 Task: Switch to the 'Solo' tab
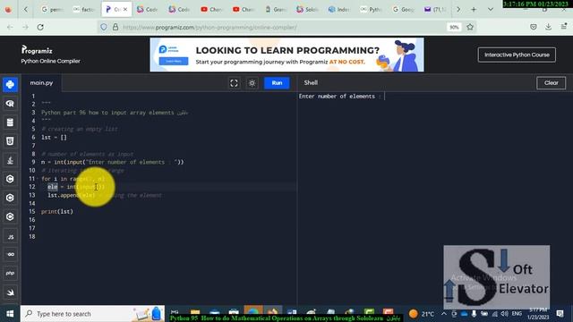coord(308,10)
